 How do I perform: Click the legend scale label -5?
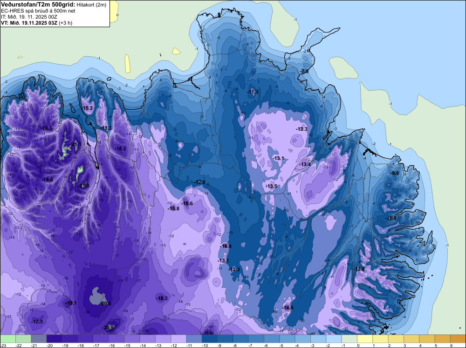tap(281, 346)
